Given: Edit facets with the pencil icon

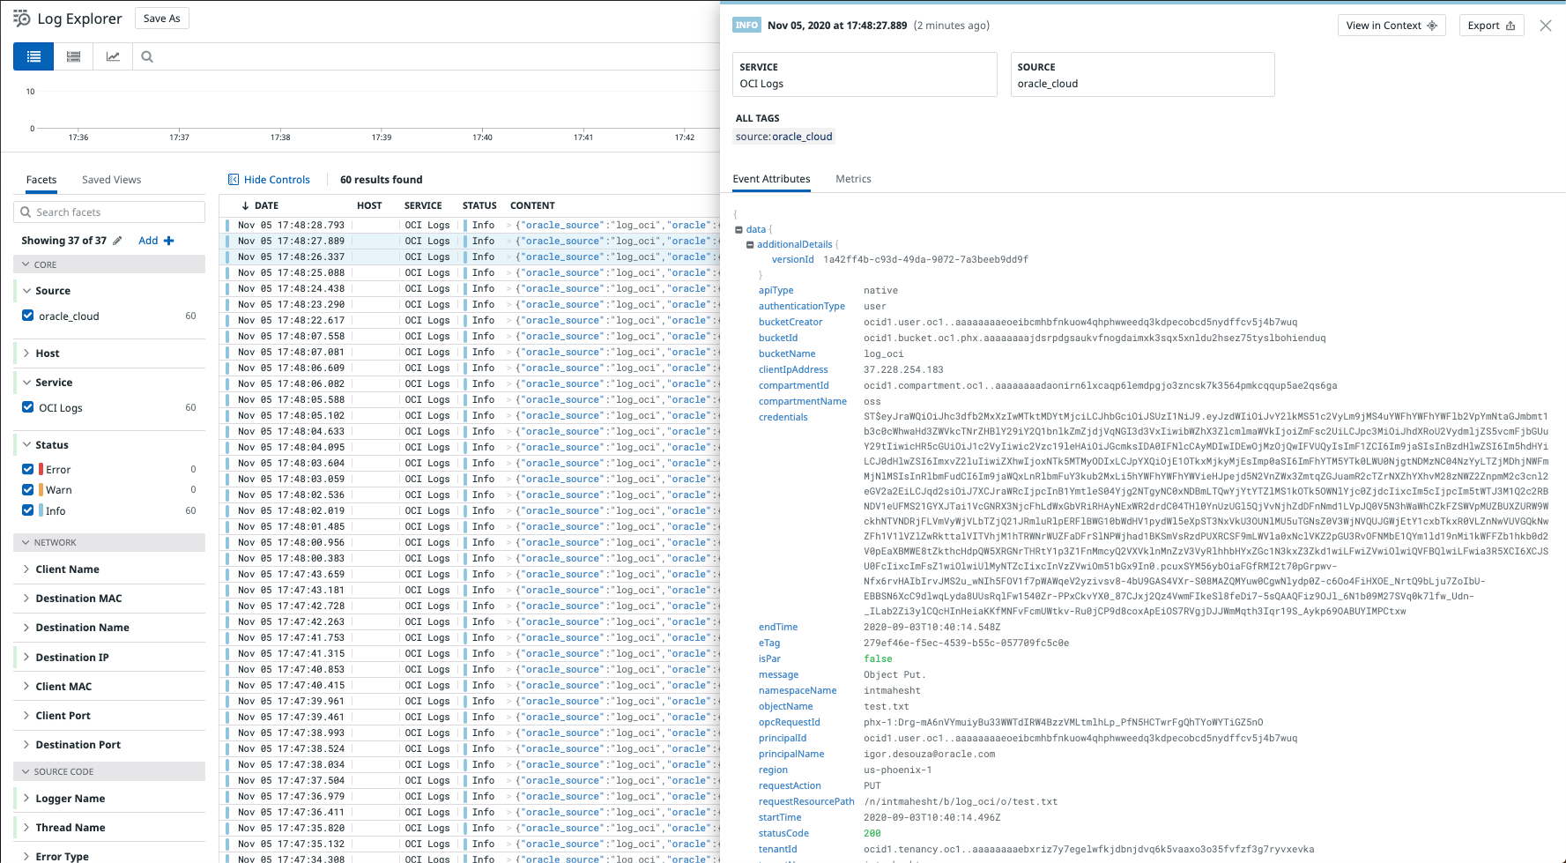Looking at the screenshot, I should coord(117,241).
